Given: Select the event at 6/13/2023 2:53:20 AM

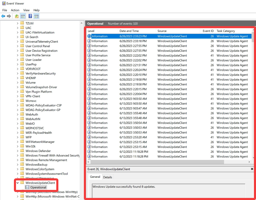Looking at the screenshot, I should point(169,137).
